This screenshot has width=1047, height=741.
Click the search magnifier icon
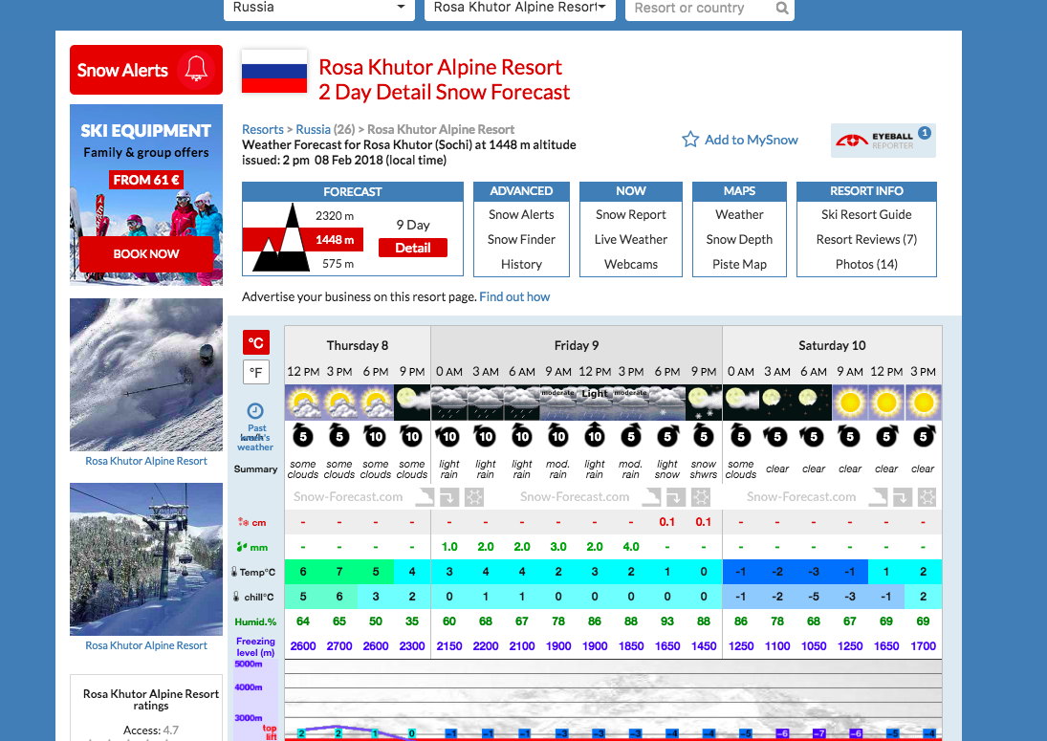pos(782,8)
